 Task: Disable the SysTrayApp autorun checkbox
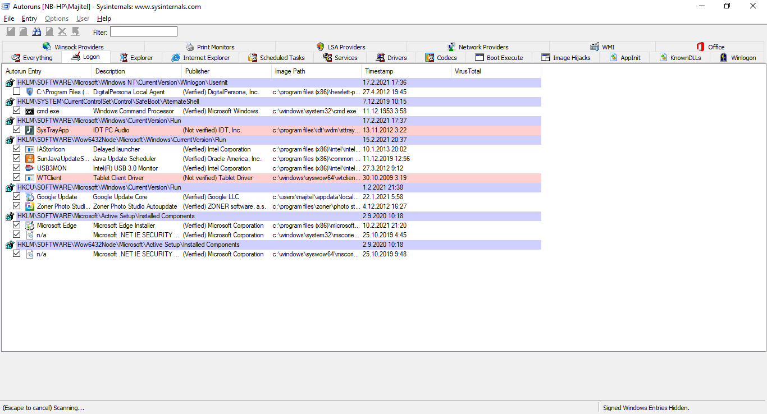[17, 130]
